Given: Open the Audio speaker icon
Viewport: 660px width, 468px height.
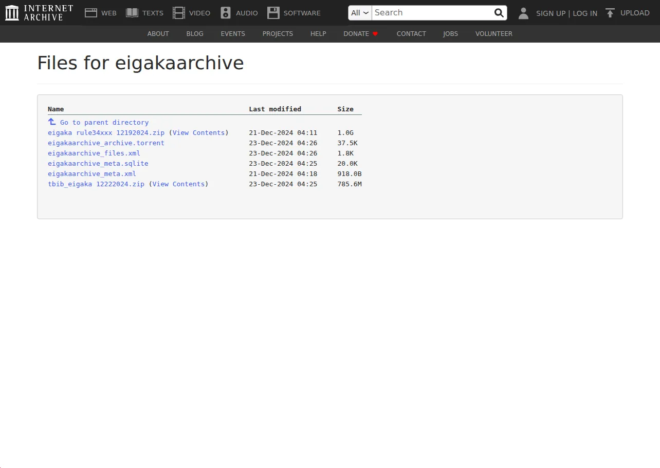Looking at the screenshot, I should click(226, 13).
